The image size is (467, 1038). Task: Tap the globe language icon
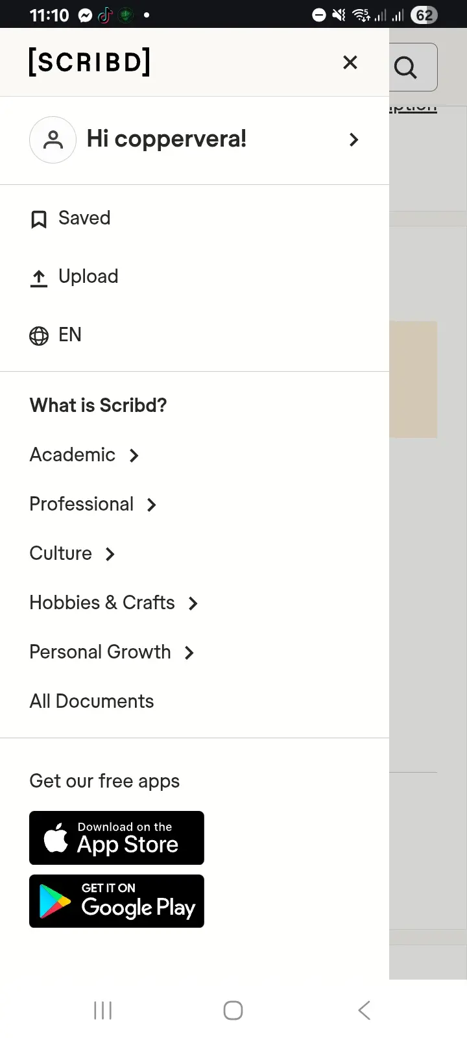pos(39,336)
